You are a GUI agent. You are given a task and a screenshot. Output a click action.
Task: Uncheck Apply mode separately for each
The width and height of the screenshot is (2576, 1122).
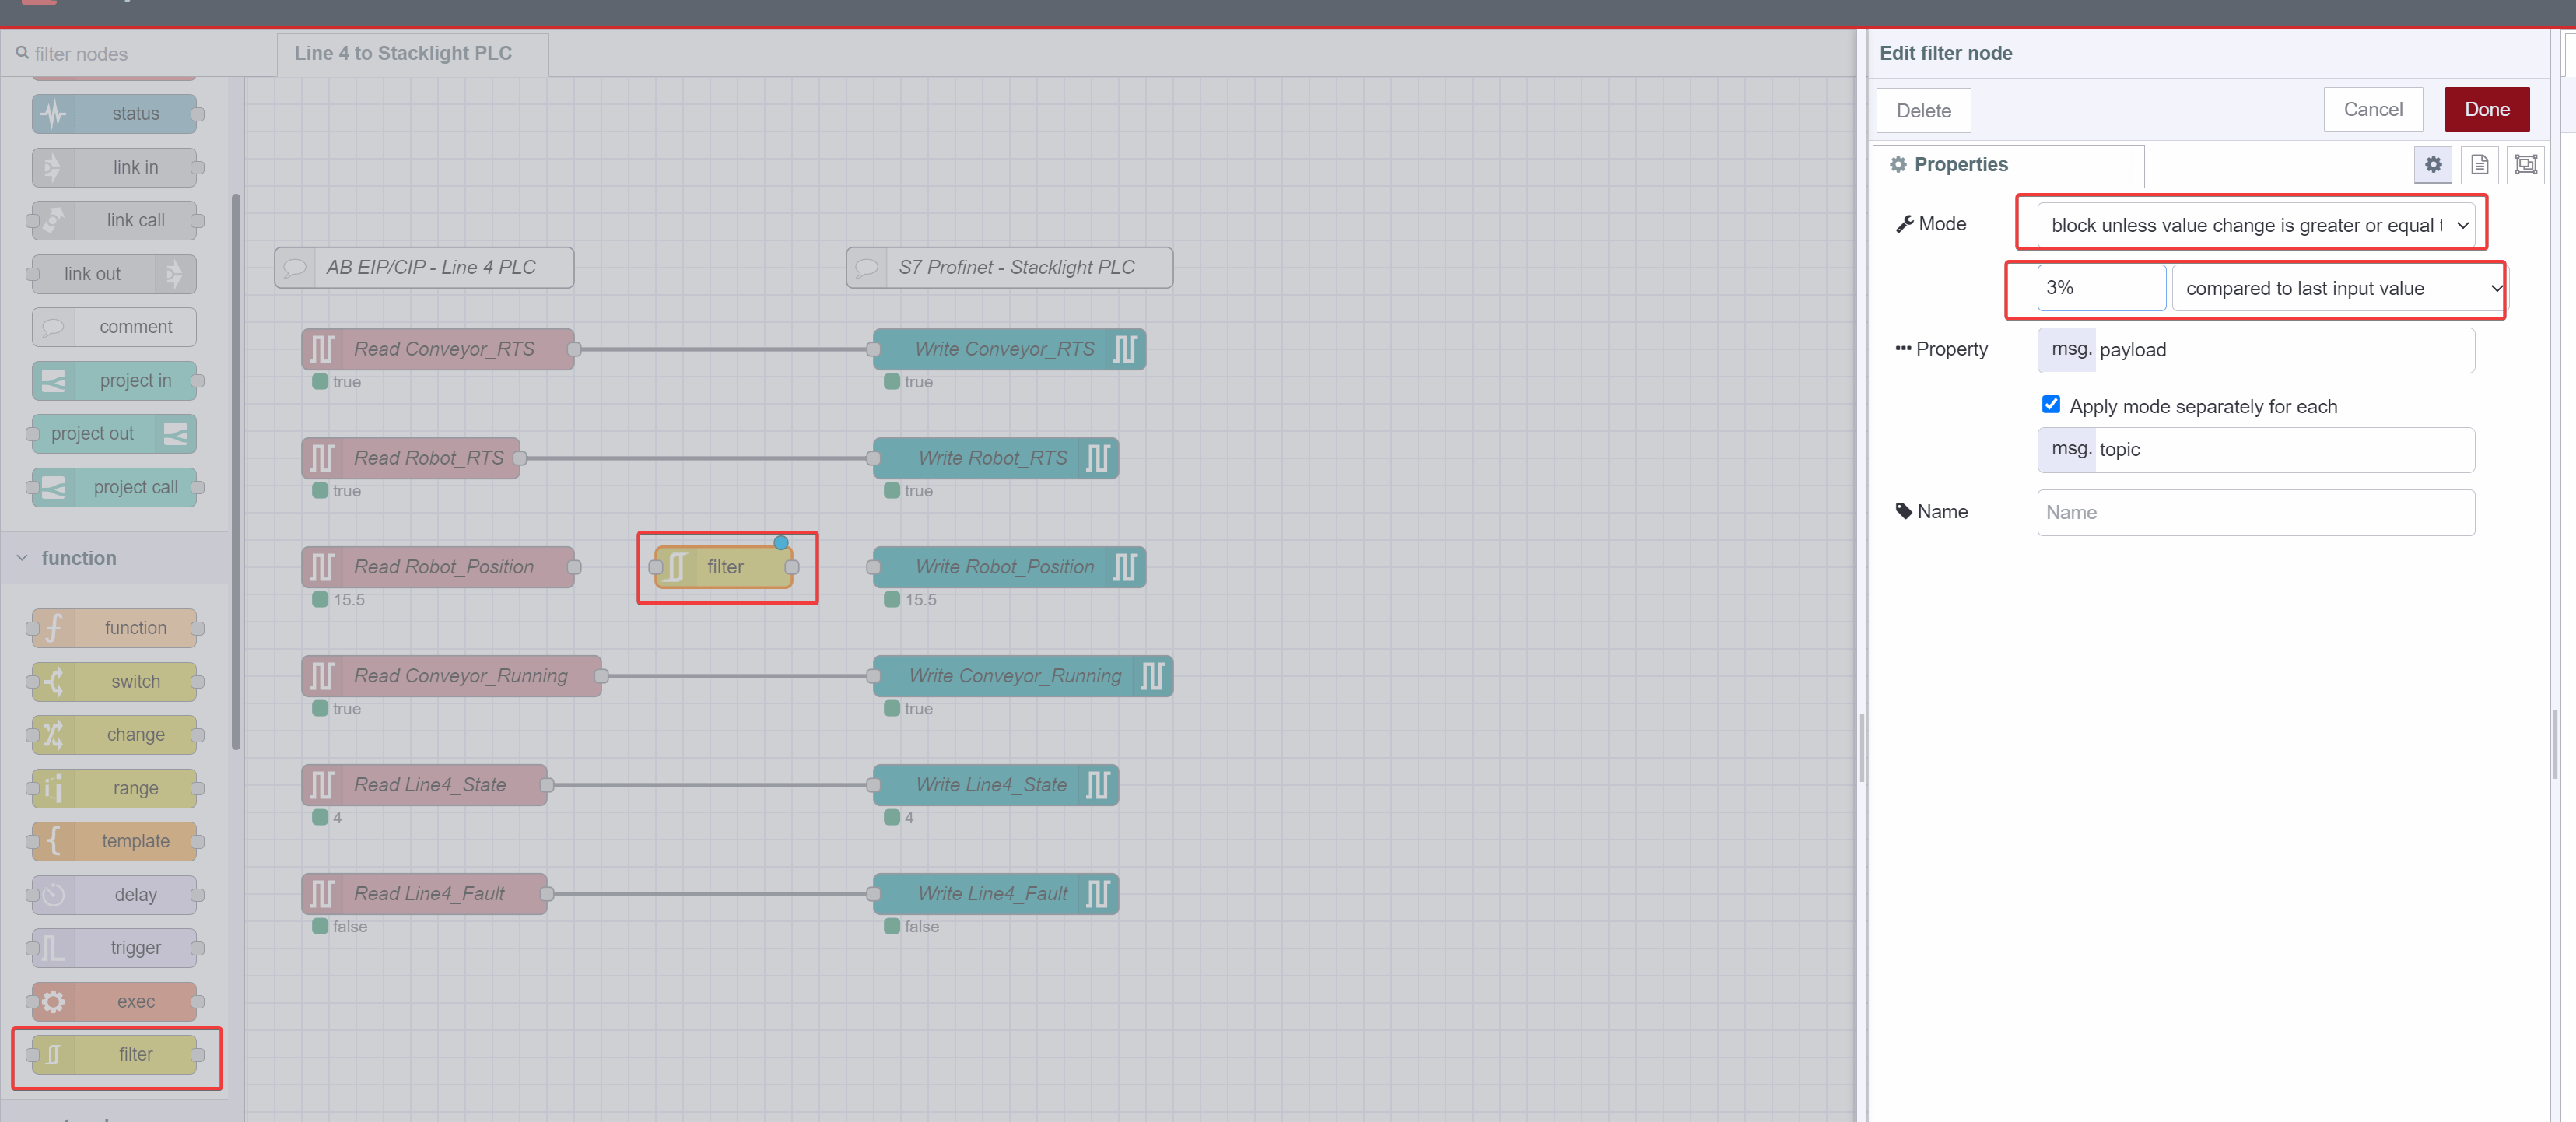2051,404
